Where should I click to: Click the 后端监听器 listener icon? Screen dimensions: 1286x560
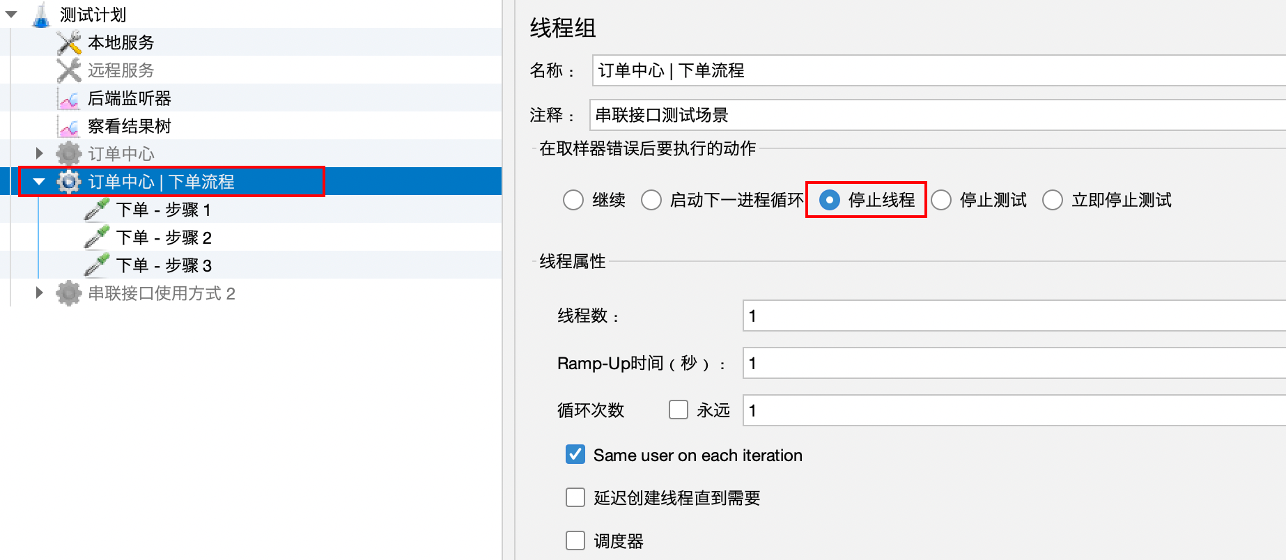pos(69,99)
